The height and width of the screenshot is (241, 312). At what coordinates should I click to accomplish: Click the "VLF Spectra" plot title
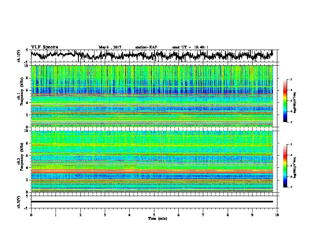[x=45, y=47]
